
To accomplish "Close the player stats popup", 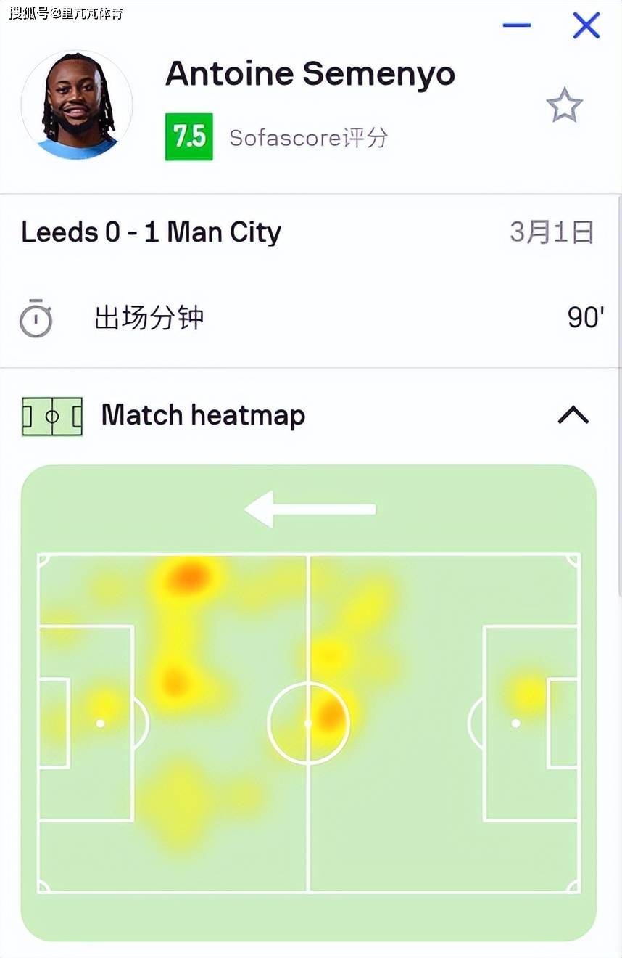I will (586, 25).
